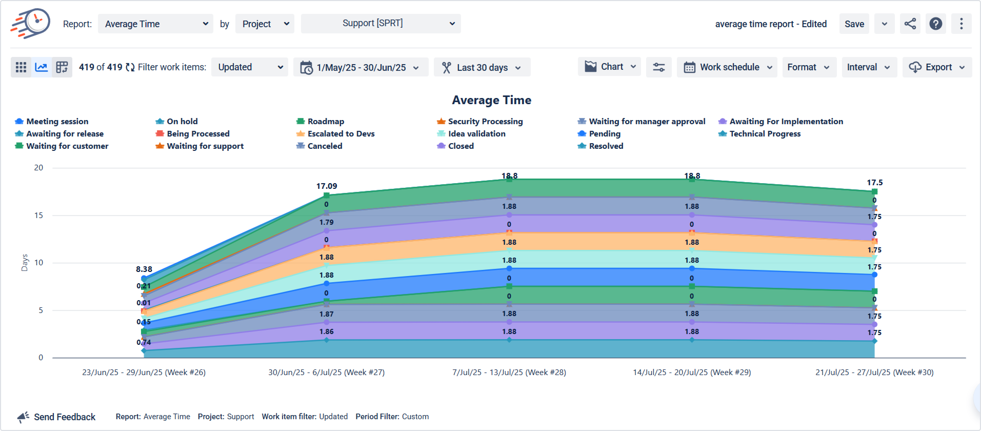Click the Closed legend color marker
This screenshot has height=431, width=981.
point(441,146)
